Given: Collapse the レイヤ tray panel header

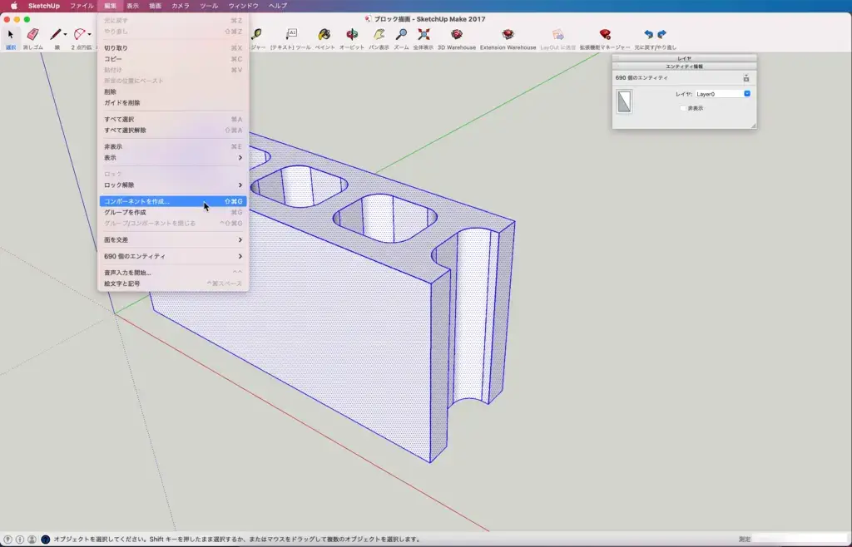Looking at the screenshot, I should [684, 58].
